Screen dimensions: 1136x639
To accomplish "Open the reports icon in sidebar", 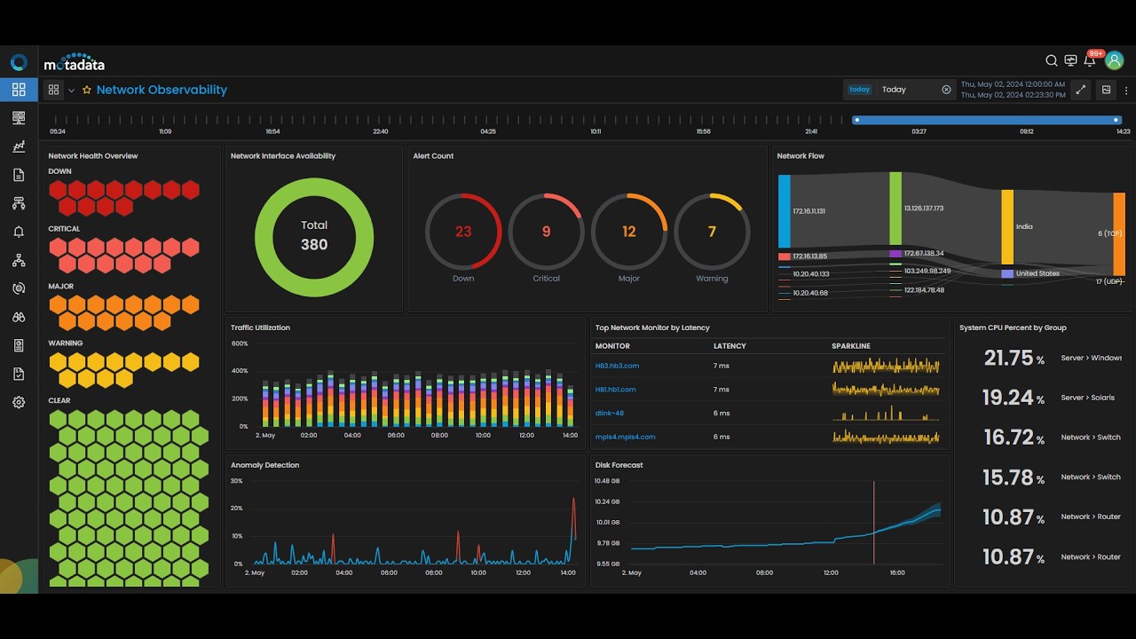I will 19,345.
